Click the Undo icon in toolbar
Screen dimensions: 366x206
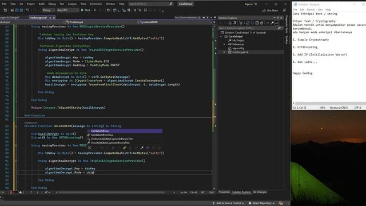click(x=27, y=10)
